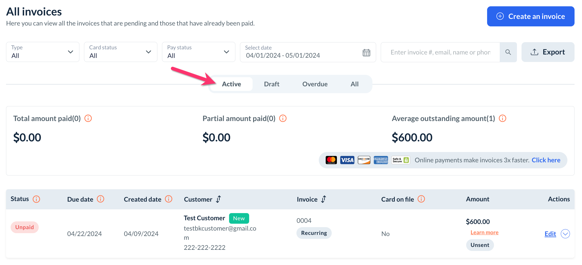This screenshot has width=582, height=265.
Task: Click info icon next to Total amount paid
Action: pos(88,118)
